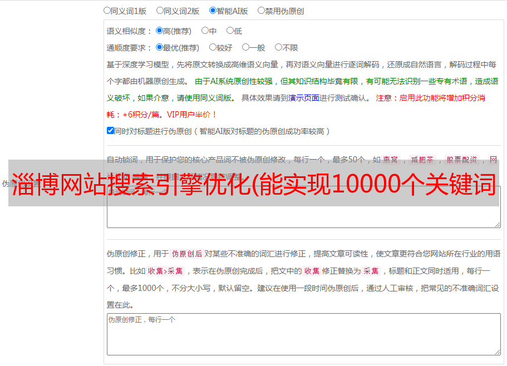
Task: Click the 股票配资 example tag
Action: [x=462, y=160]
